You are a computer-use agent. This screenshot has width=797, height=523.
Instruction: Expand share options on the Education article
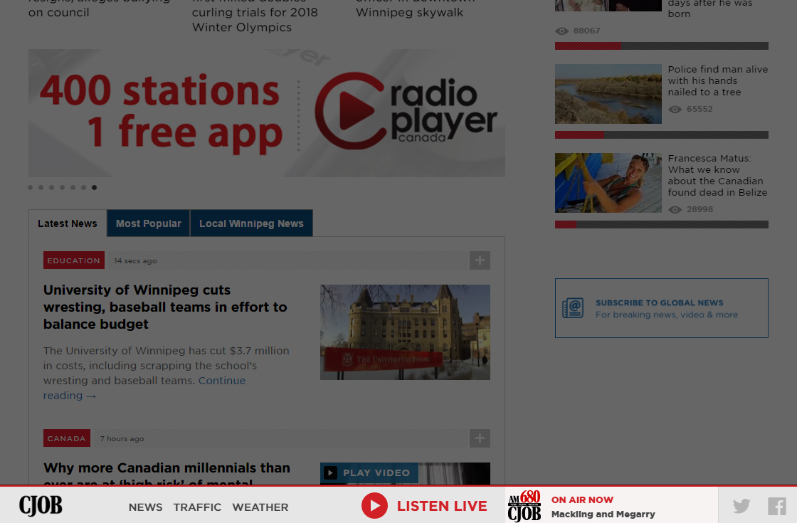click(480, 260)
